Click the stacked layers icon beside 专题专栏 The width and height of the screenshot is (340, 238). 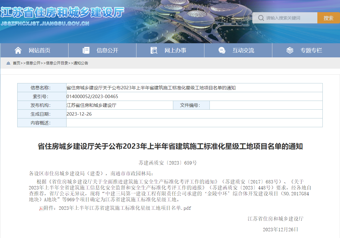coord(290,50)
